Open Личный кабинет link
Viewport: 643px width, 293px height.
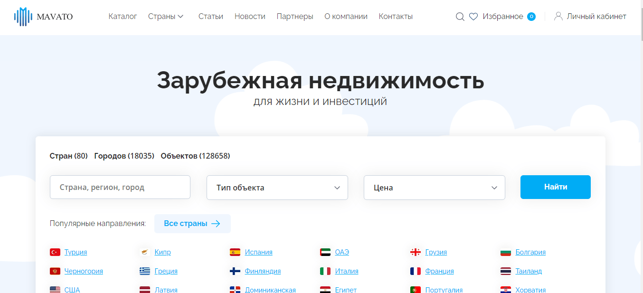point(596,16)
